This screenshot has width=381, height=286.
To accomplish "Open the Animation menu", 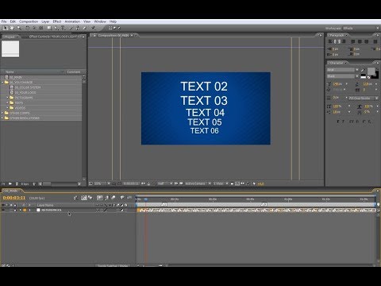I will pyautogui.click(x=72, y=21).
